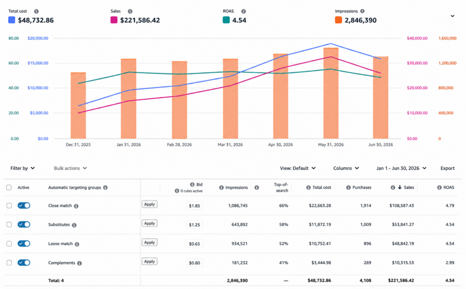
Task: Edit the $1.85 bid field for Close match
Action: 194,206
